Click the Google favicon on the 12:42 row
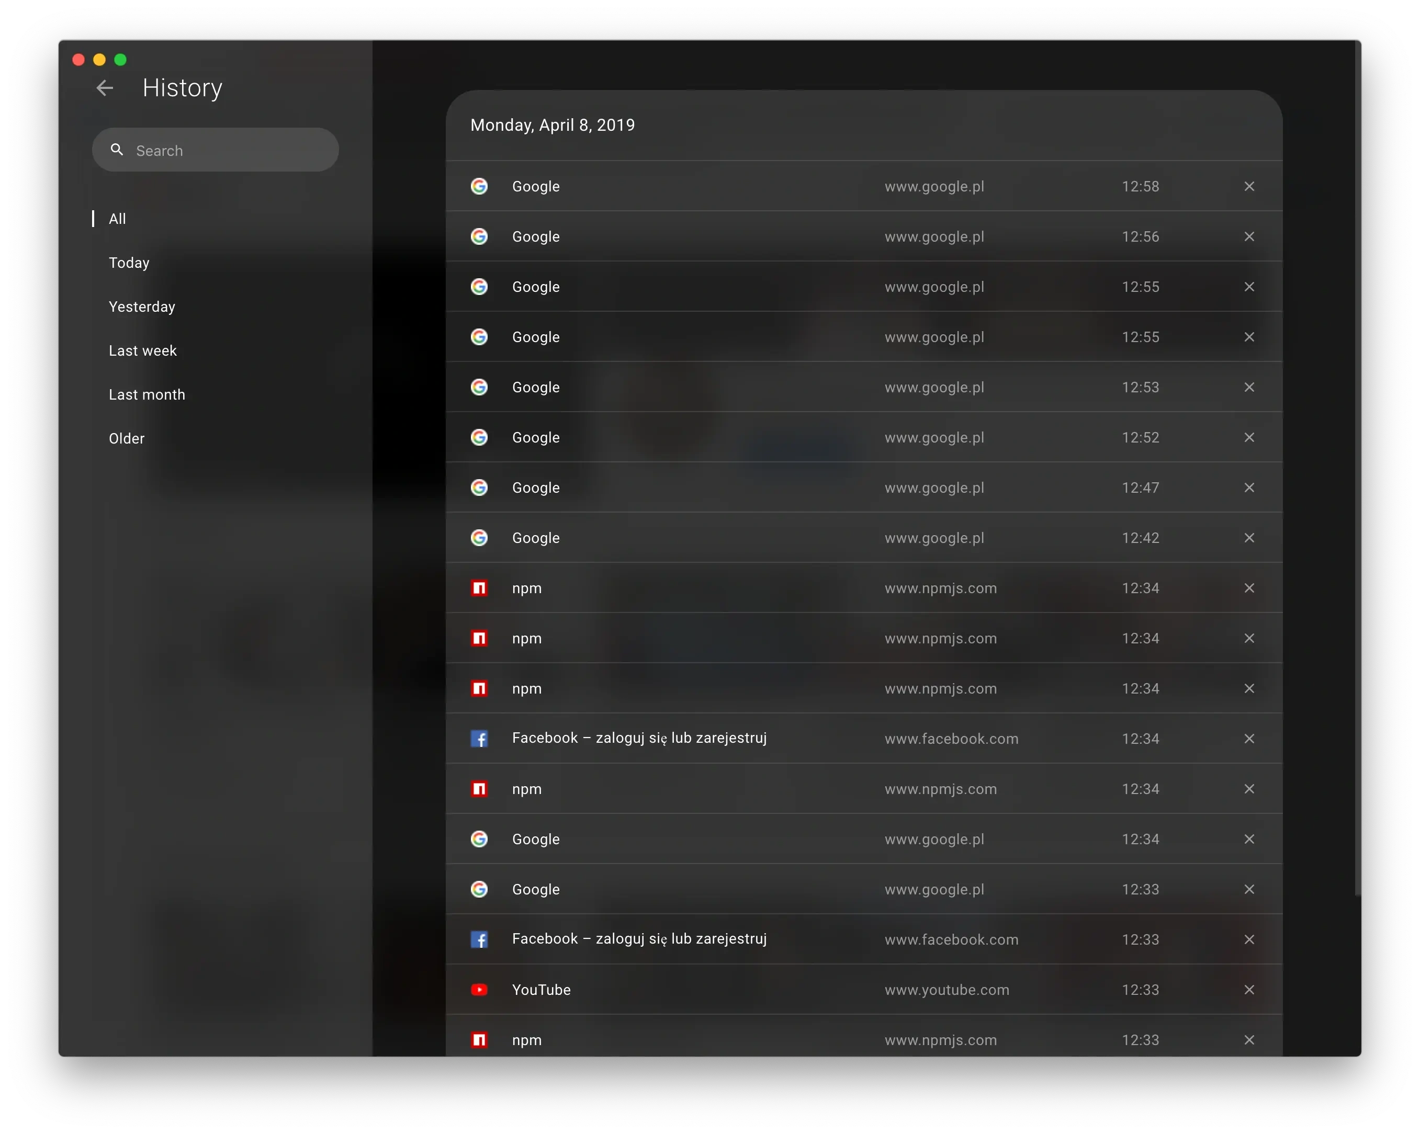This screenshot has height=1134, width=1420. tap(479, 538)
